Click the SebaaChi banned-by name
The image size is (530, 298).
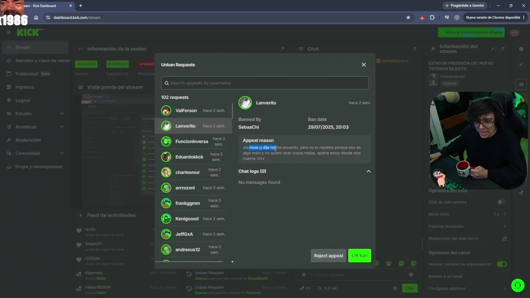(x=249, y=127)
